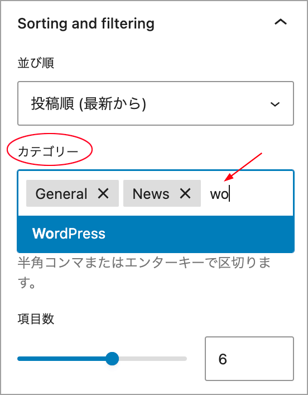Focus the 項目数 number field showing 6
The height and width of the screenshot is (395, 308).
click(249, 359)
